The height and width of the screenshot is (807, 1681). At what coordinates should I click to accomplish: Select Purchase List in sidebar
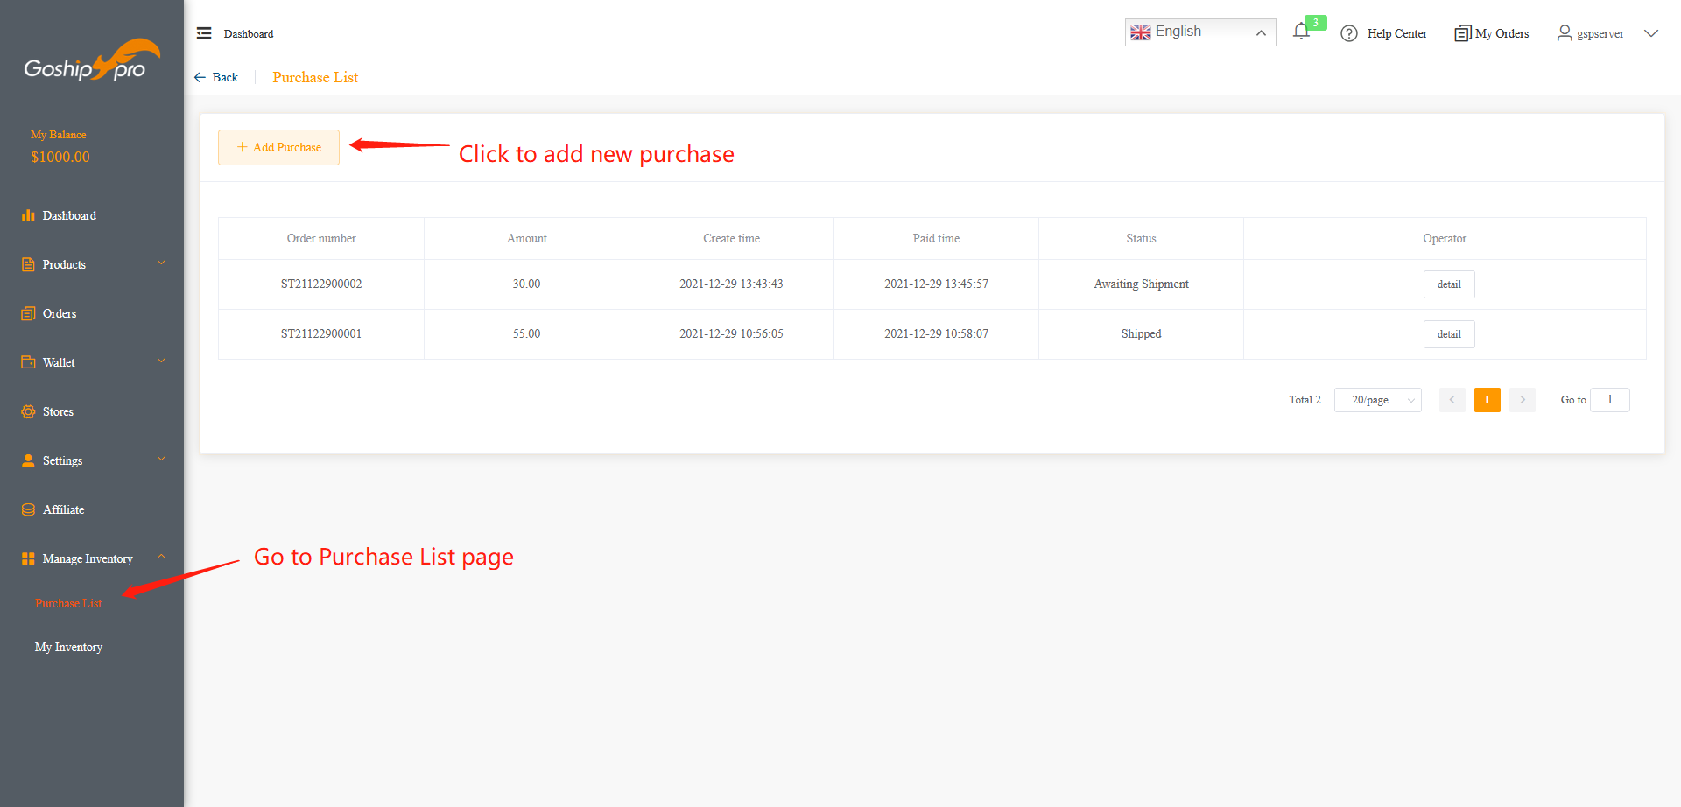68,603
